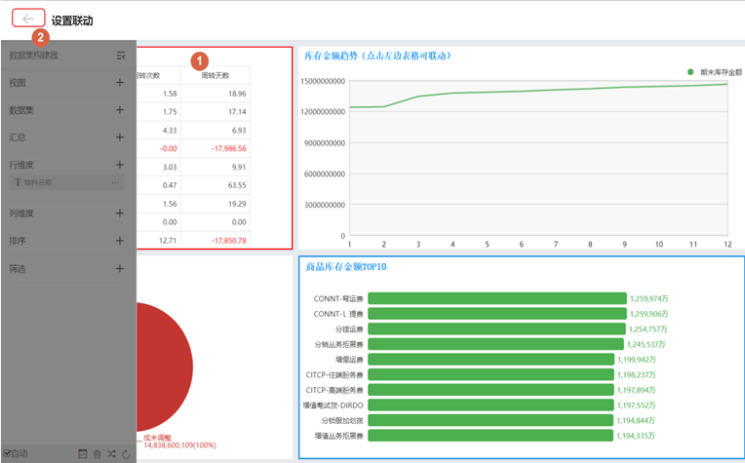Add a 汇总 entry

click(x=120, y=137)
